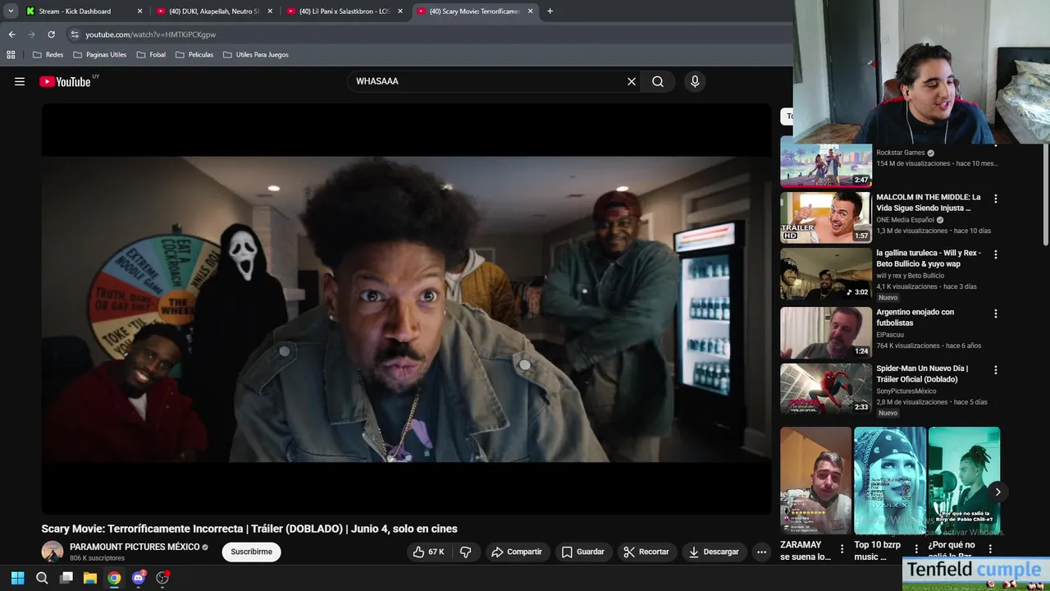Open the Paginas Utiles bookmarks folder
This screenshot has width=1050, height=591.
pos(100,54)
